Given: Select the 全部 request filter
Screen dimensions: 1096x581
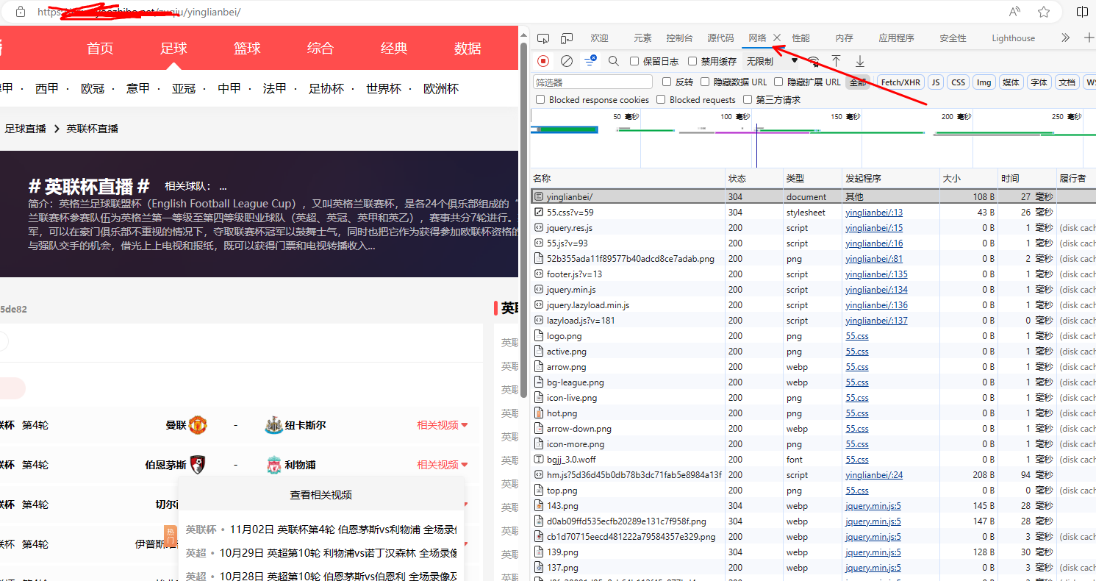Looking at the screenshot, I should pyautogui.click(x=857, y=82).
